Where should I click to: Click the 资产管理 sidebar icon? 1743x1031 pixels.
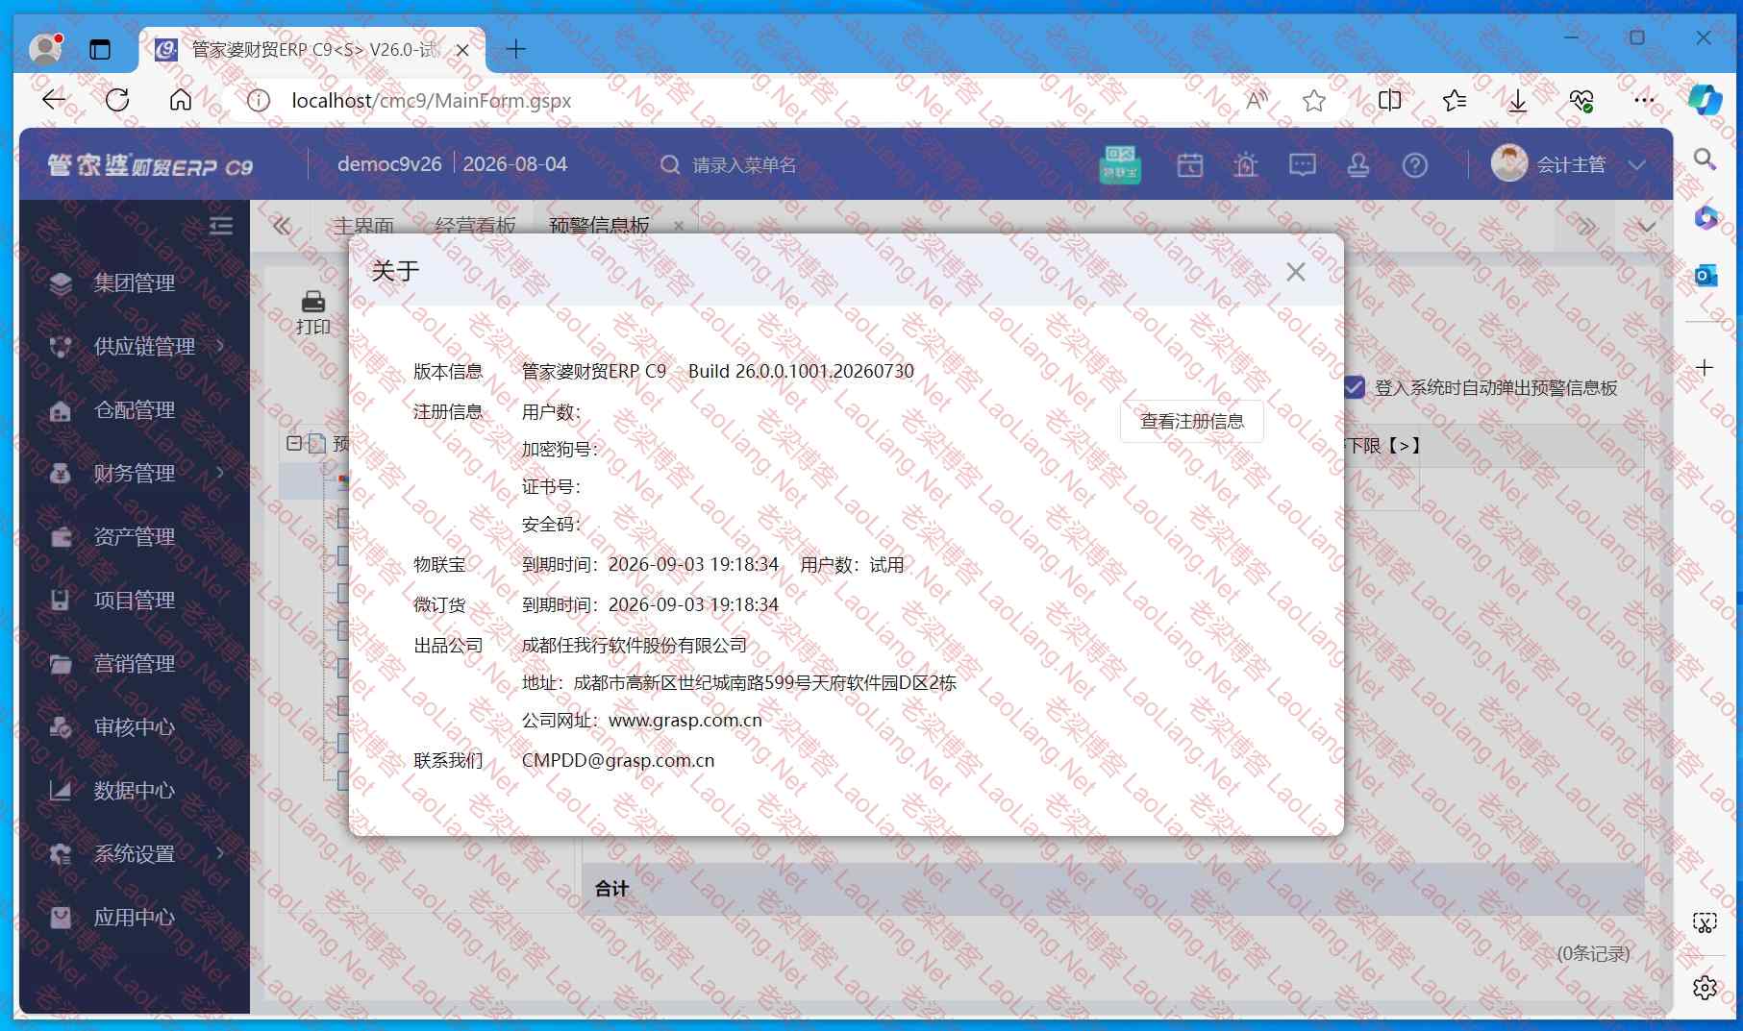(x=61, y=537)
